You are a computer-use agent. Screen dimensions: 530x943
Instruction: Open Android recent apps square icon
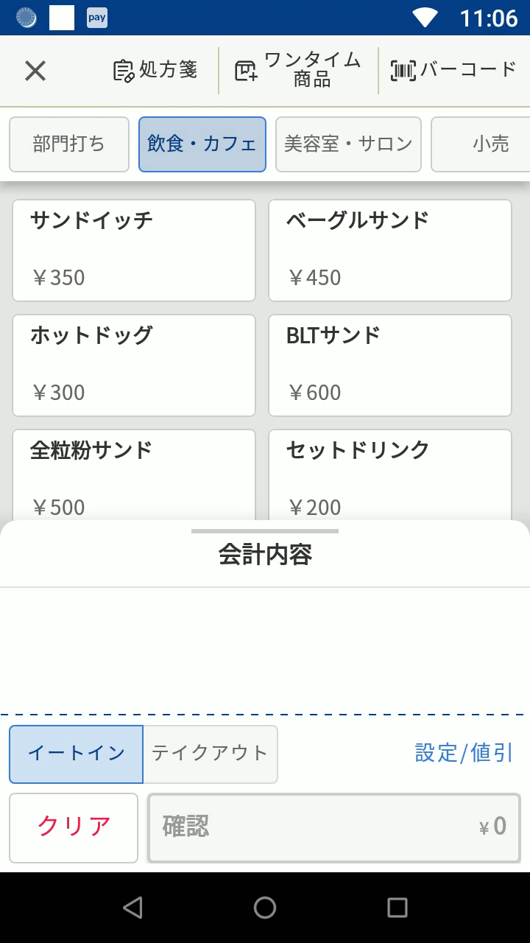coord(397,908)
